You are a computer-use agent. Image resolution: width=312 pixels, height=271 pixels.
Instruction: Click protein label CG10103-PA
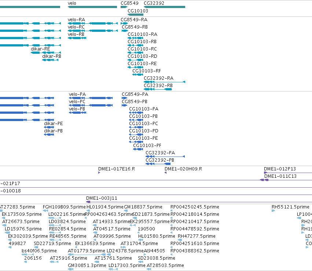pyautogui.click(x=144, y=109)
